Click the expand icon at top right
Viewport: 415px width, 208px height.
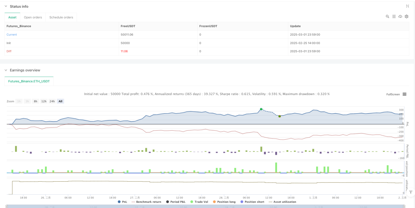[x=407, y=6]
